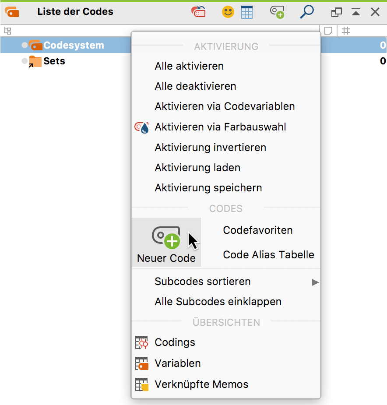The width and height of the screenshot is (387, 405).
Task: Choose Aktivierung invertieren
Action: pos(210,148)
